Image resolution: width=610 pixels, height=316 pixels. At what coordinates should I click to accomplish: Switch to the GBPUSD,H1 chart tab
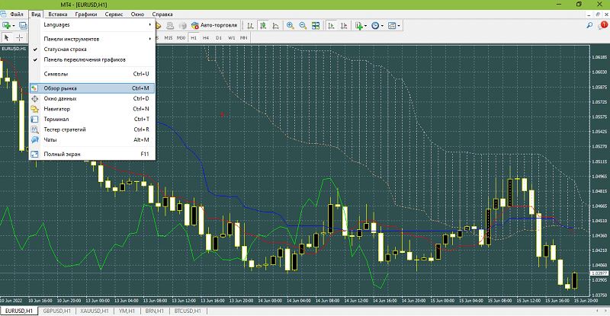(x=56, y=311)
